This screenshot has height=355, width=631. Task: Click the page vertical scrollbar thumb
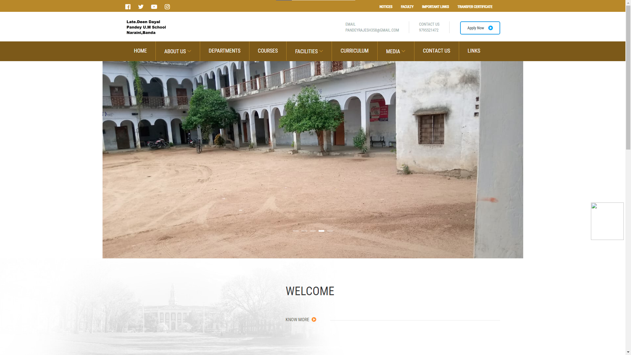point(628,77)
